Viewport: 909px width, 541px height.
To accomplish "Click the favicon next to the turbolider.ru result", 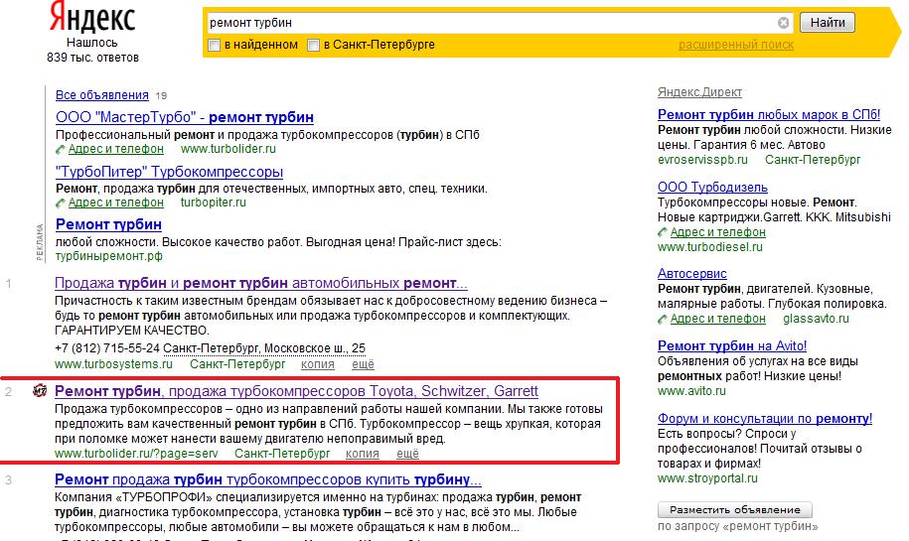I will coord(40,391).
